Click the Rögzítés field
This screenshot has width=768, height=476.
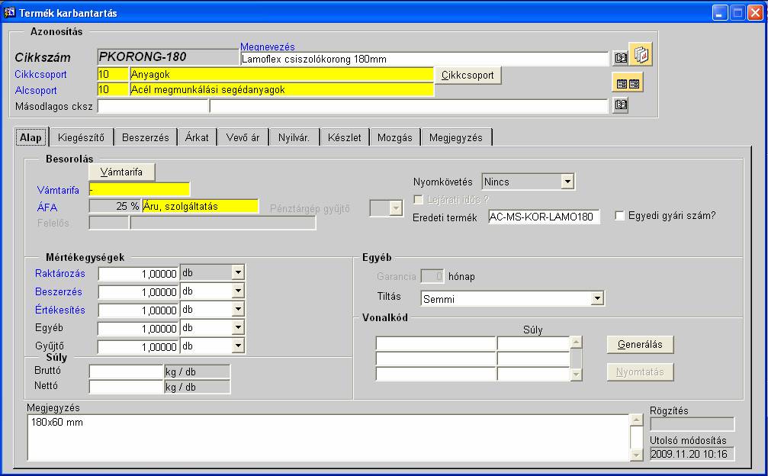pos(692,424)
